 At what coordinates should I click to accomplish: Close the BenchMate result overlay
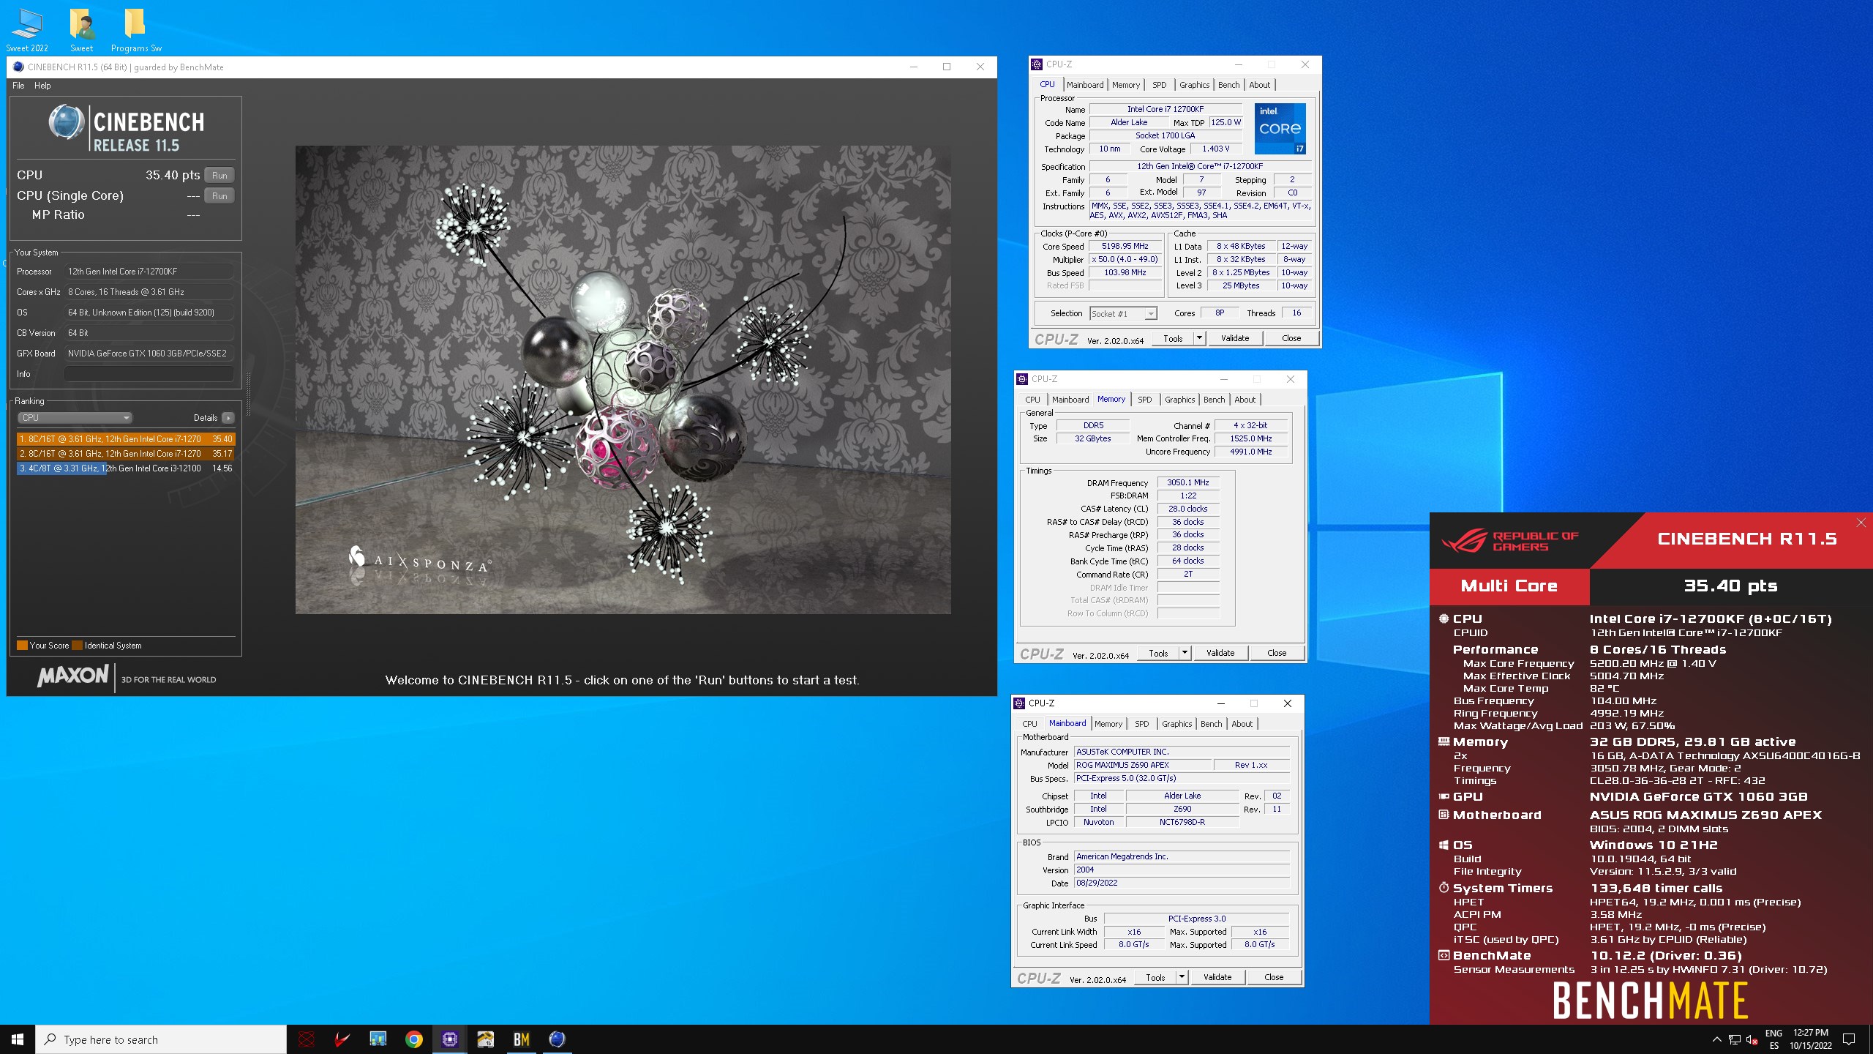click(1861, 523)
